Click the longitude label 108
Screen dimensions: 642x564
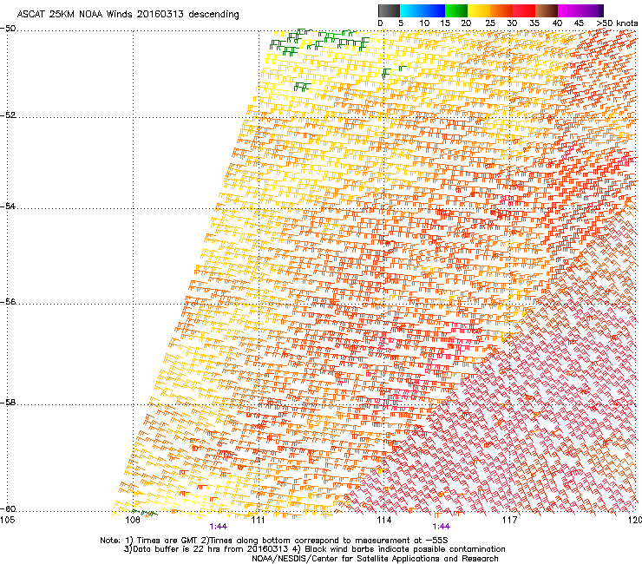tap(133, 520)
